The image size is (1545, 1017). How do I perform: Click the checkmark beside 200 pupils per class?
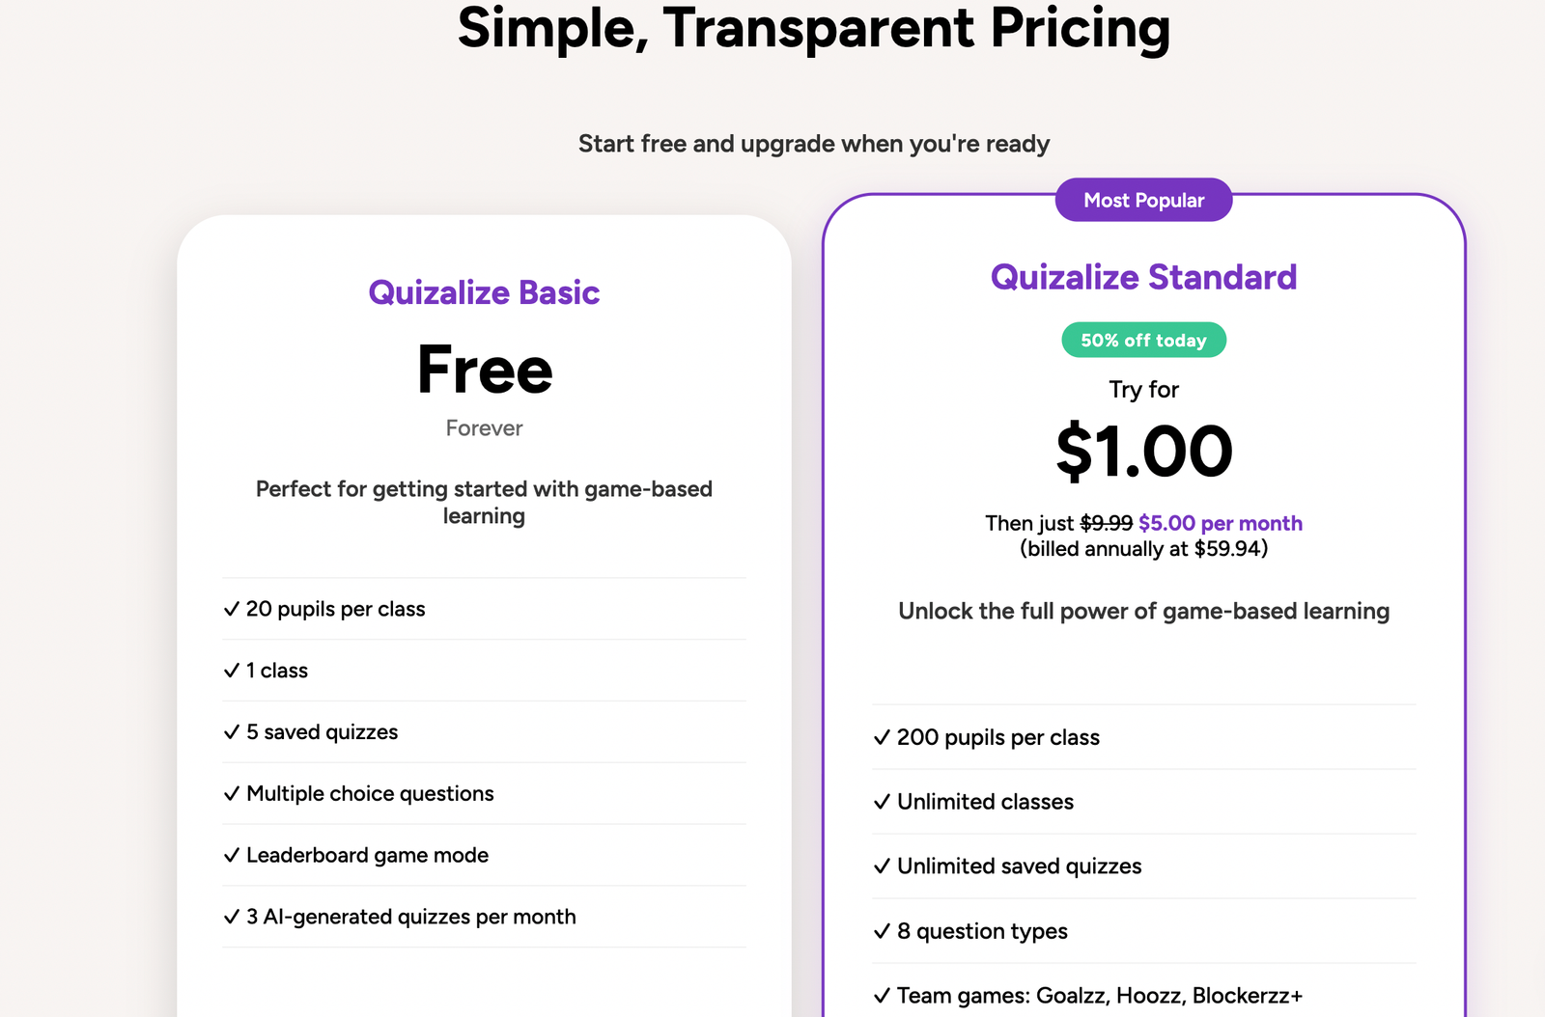coord(882,738)
